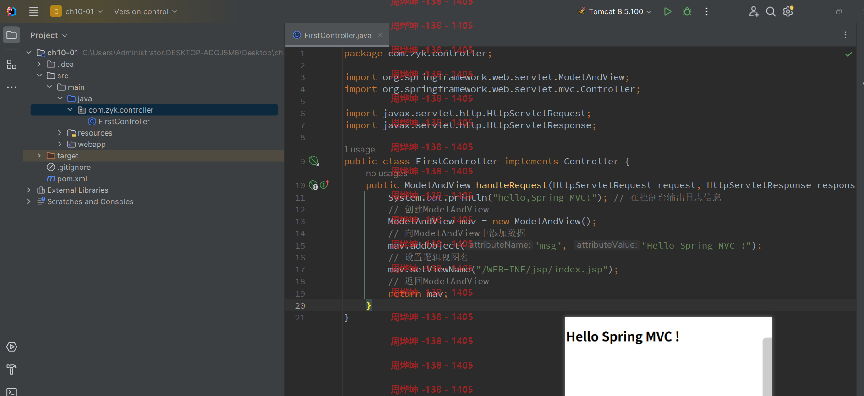Image resolution: width=864 pixels, height=396 pixels.
Task: Collapse the com.zyk.controller package
Action: tap(70, 110)
